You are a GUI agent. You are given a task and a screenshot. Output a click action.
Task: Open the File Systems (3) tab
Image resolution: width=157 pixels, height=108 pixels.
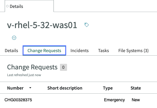[133, 51]
